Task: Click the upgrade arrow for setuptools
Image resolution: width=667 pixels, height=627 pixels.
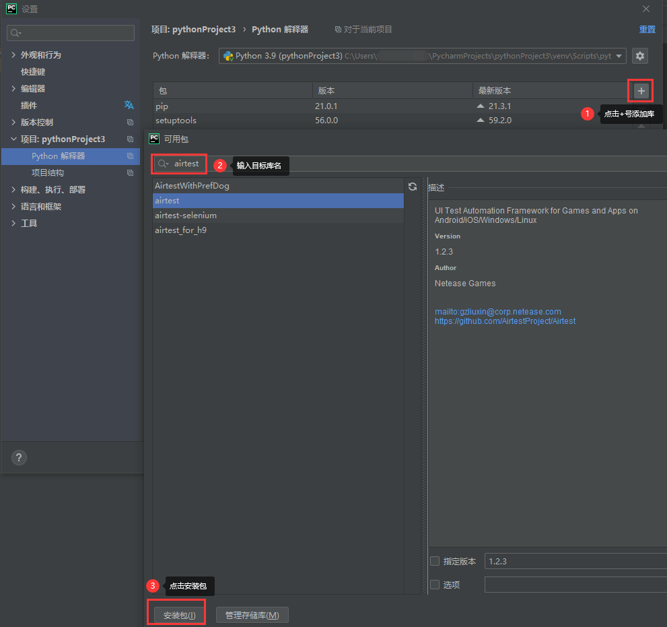Action: click(481, 121)
